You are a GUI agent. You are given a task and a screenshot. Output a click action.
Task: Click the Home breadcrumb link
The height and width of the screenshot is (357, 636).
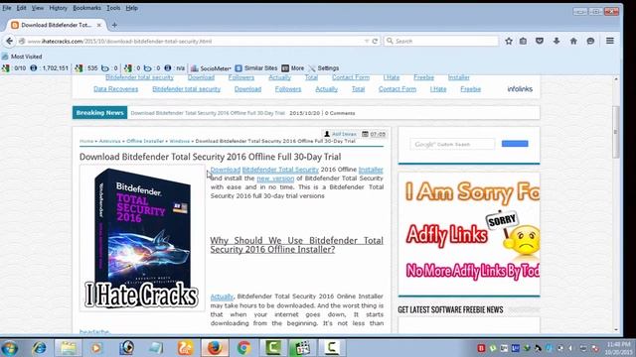86,141
